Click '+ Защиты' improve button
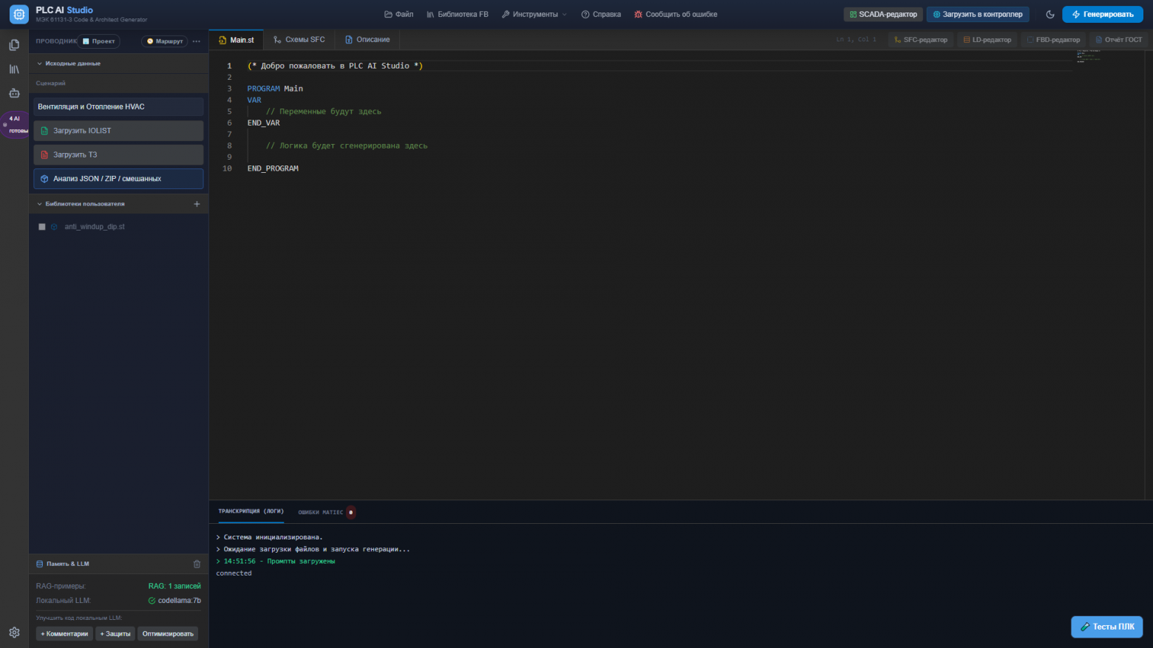1153x648 pixels. point(115,634)
